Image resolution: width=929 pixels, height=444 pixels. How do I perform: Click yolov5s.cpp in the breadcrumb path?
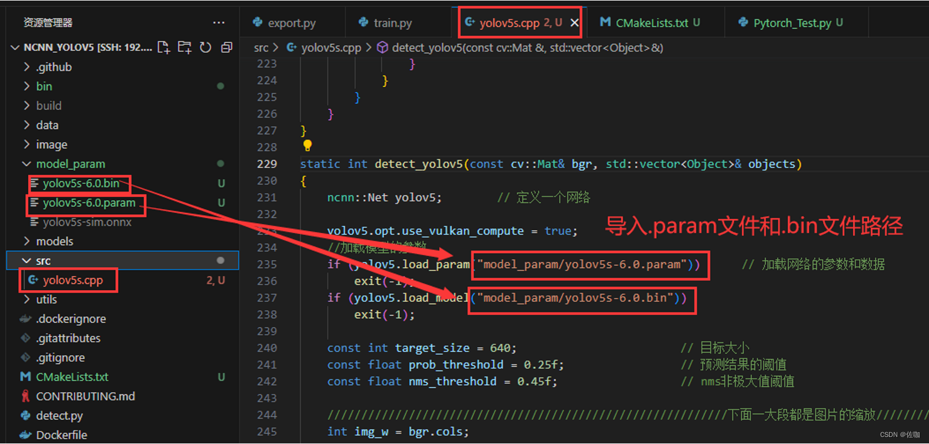(x=331, y=48)
